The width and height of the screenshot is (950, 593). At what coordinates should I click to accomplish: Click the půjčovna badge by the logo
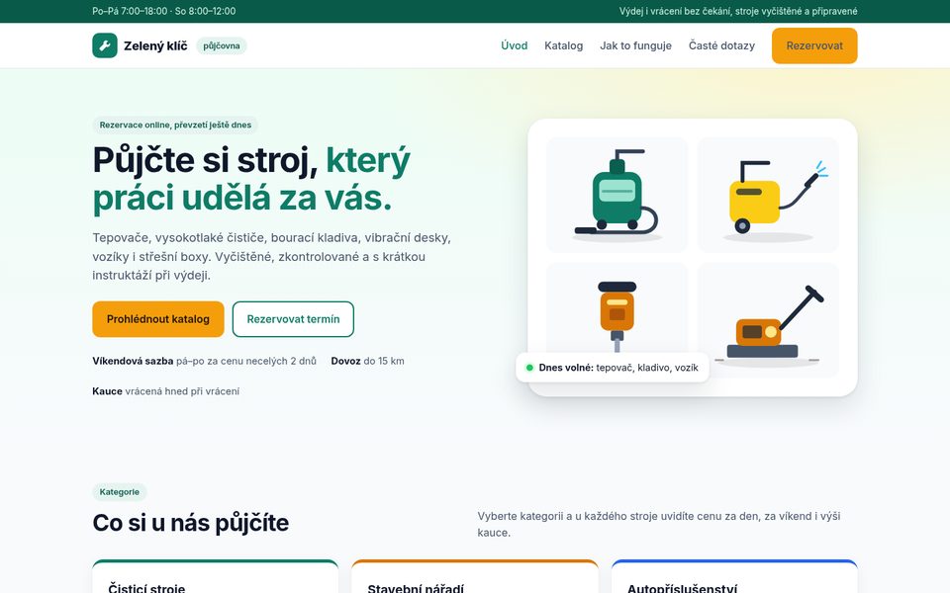click(222, 46)
